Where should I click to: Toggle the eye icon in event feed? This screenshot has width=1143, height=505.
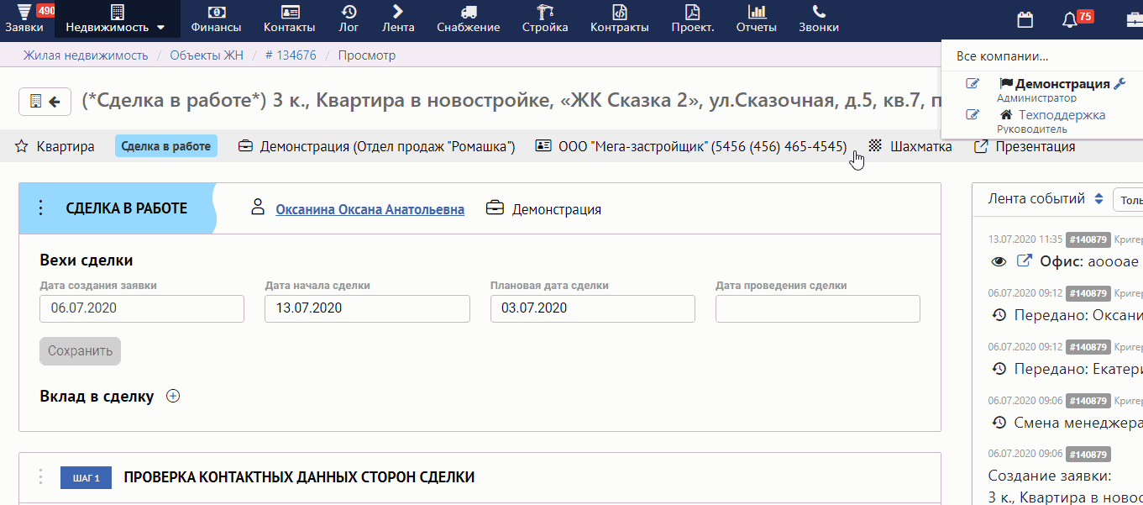pos(999,261)
